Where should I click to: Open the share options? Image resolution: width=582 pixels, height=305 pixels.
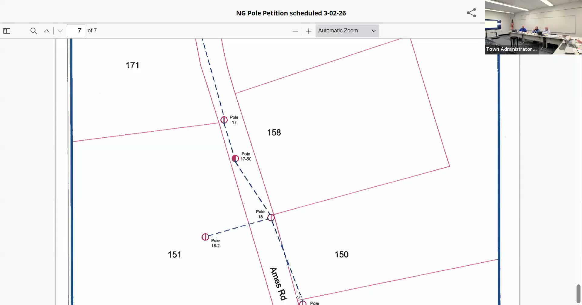(471, 13)
